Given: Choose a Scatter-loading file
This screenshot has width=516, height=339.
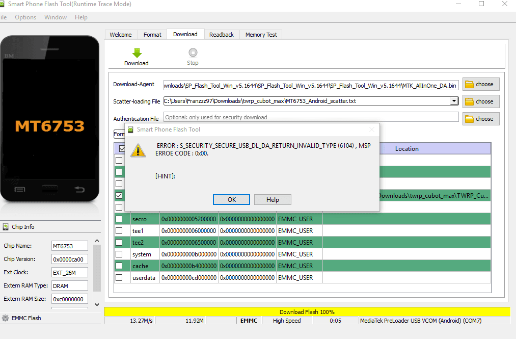Looking at the screenshot, I should click(481, 101).
